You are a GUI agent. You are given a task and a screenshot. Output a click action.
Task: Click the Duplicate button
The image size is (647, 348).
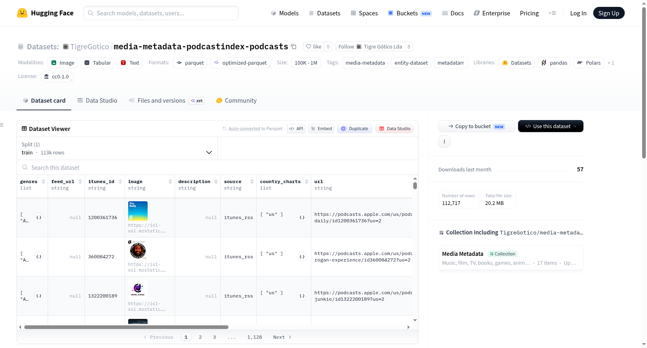tap(355, 129)
